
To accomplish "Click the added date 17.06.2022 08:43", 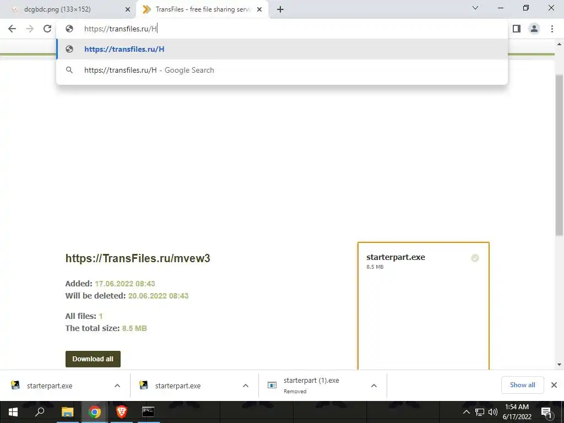I will click(125, 284).
